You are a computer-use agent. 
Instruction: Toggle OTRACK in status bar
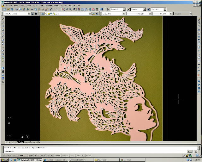coord(65,155)
